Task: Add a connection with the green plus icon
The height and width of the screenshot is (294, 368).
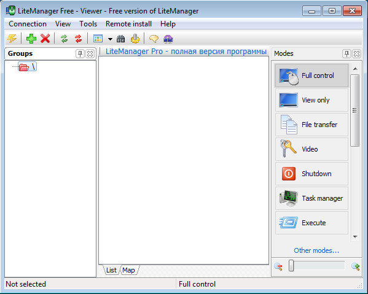Action: pos(31,39)
